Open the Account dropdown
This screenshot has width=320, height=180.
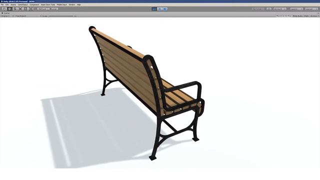pos(280,9)
